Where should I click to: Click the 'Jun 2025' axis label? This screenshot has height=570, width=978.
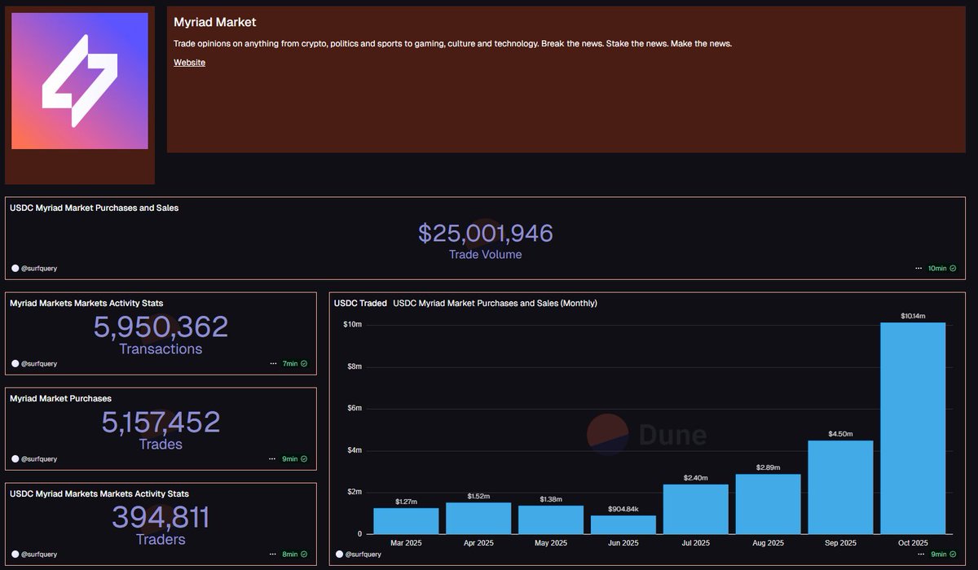coord(623,542)
